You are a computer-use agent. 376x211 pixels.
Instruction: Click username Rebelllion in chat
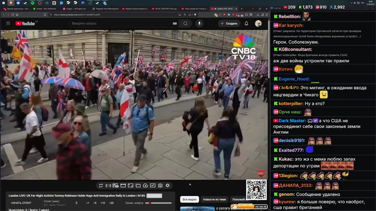coord(290,16)
